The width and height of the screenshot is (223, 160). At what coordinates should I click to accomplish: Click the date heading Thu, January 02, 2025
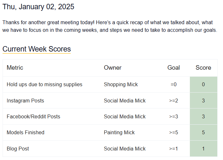pyautogui.click(x=39, y=7)
